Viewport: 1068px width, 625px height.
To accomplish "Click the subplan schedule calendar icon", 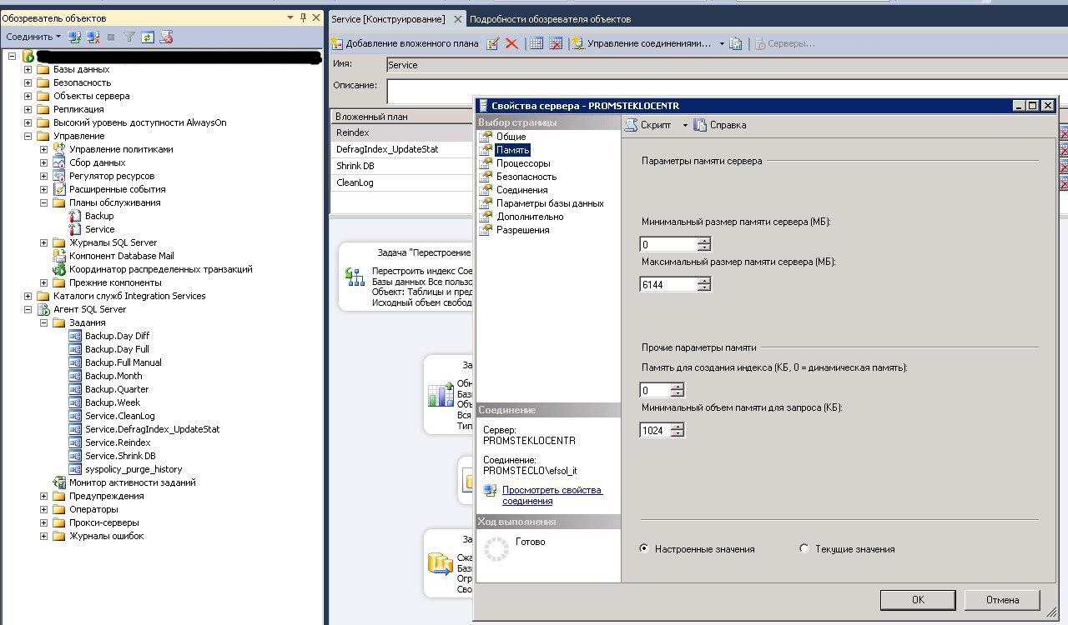I will pos(537,43).
